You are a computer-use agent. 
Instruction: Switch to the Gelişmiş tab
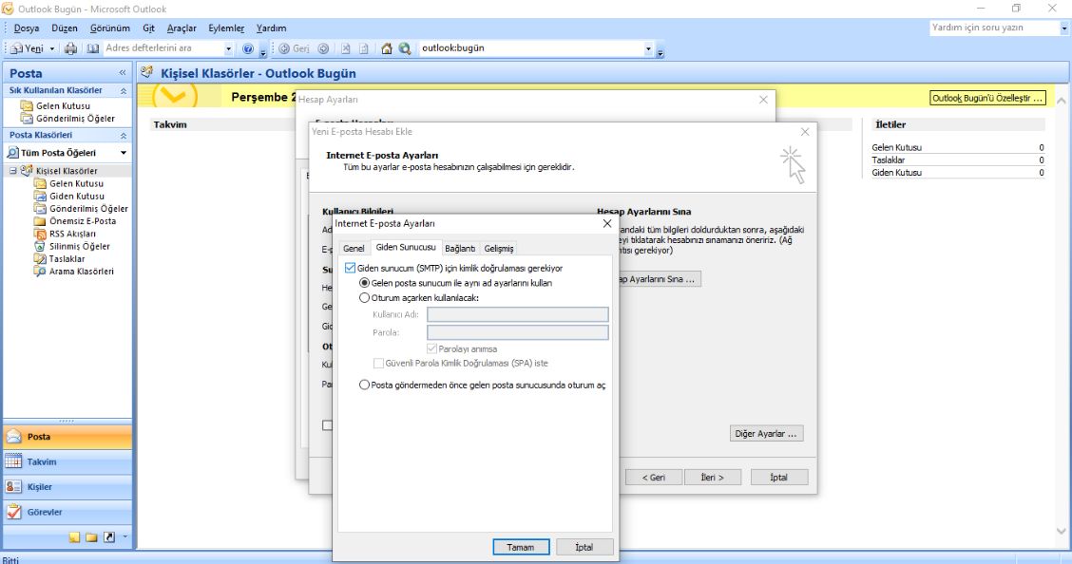point(499,249)
